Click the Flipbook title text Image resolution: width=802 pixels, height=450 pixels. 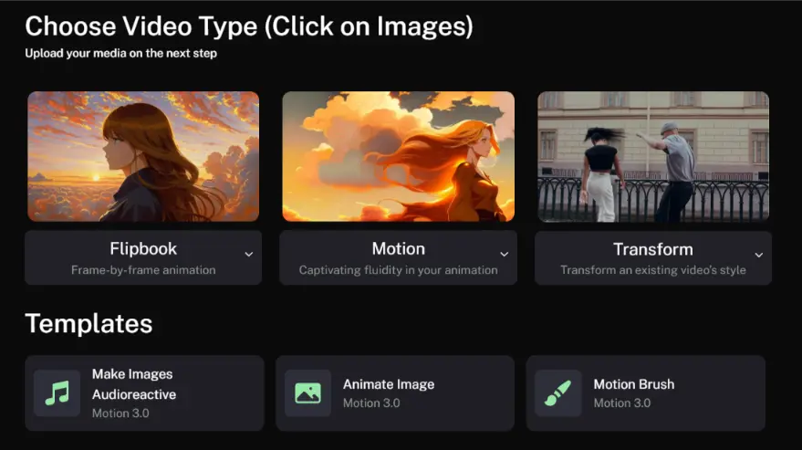tap(143, 248)
